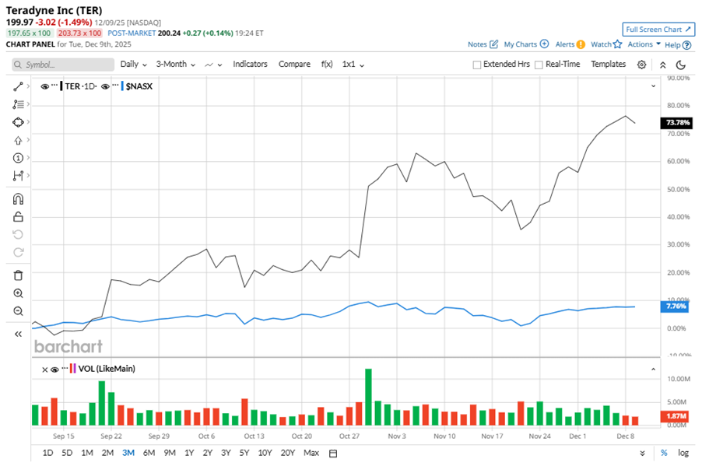
Task: Expand bottom panel double chevron
Action: point(642,453)
